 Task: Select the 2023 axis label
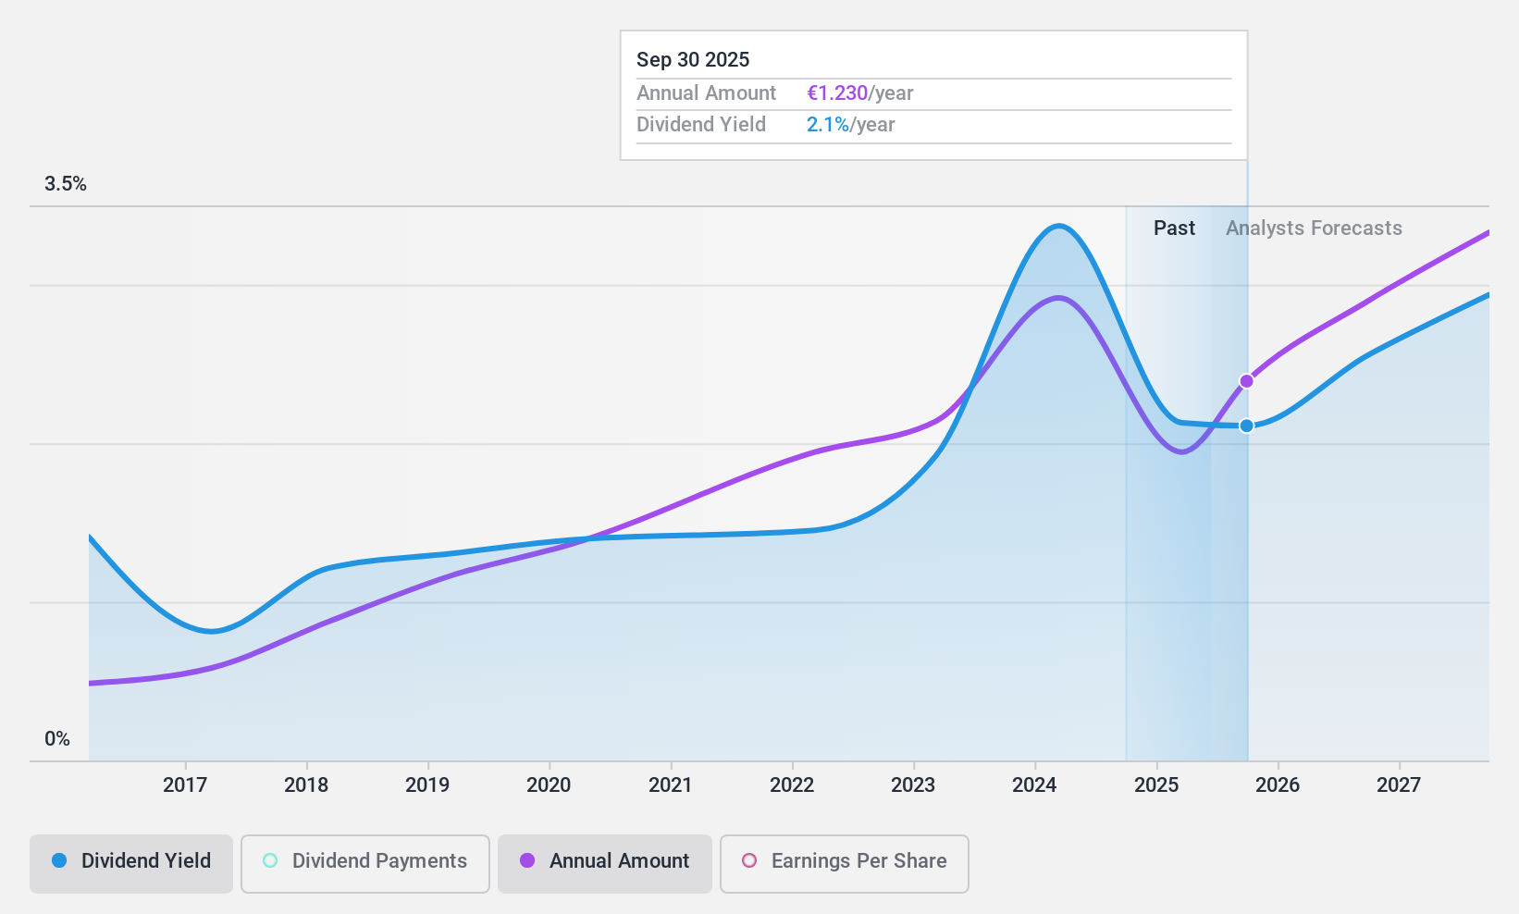pyautogui.click(x=913, y=785)
